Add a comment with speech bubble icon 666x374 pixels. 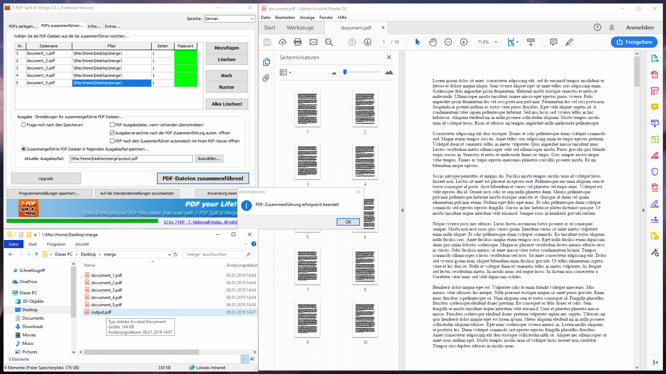(x=554, y=42)
